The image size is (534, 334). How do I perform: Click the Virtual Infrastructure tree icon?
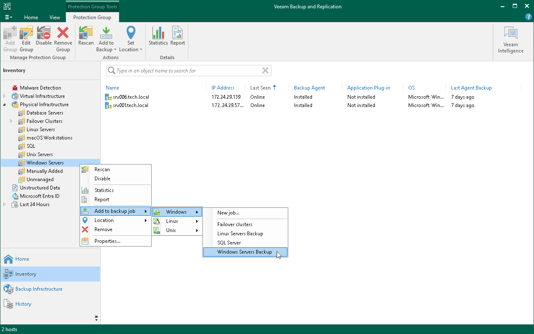click(15, 96)
